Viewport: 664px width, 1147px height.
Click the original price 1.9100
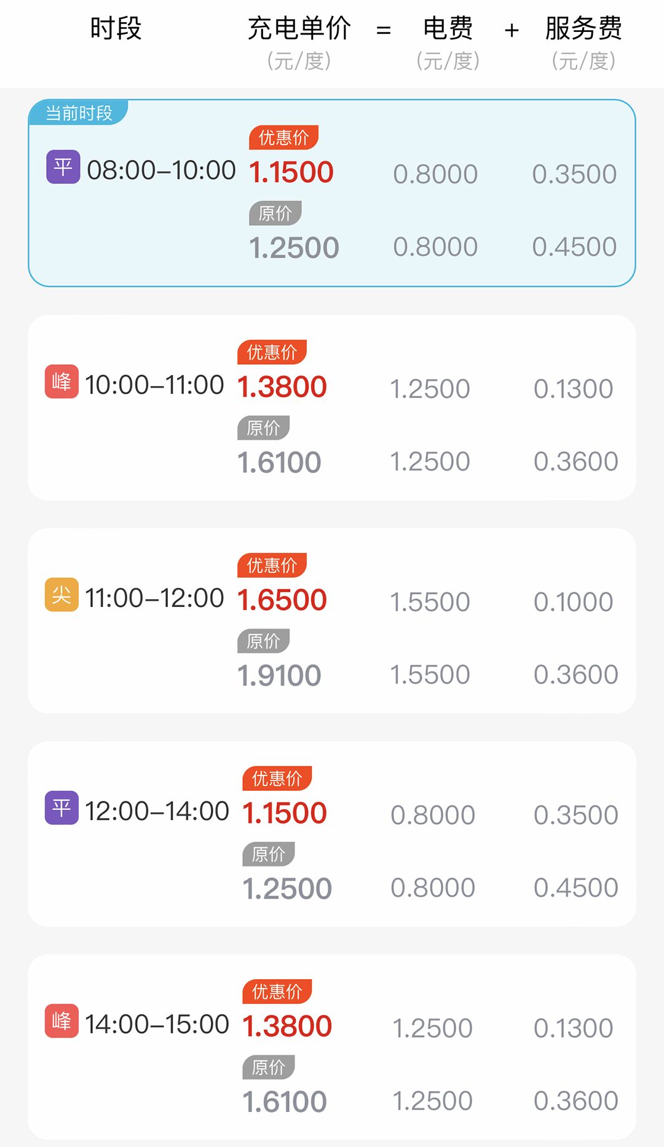pos(279,675)
